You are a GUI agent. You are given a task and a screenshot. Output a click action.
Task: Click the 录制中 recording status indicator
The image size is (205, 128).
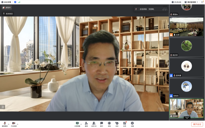[7, 8]
